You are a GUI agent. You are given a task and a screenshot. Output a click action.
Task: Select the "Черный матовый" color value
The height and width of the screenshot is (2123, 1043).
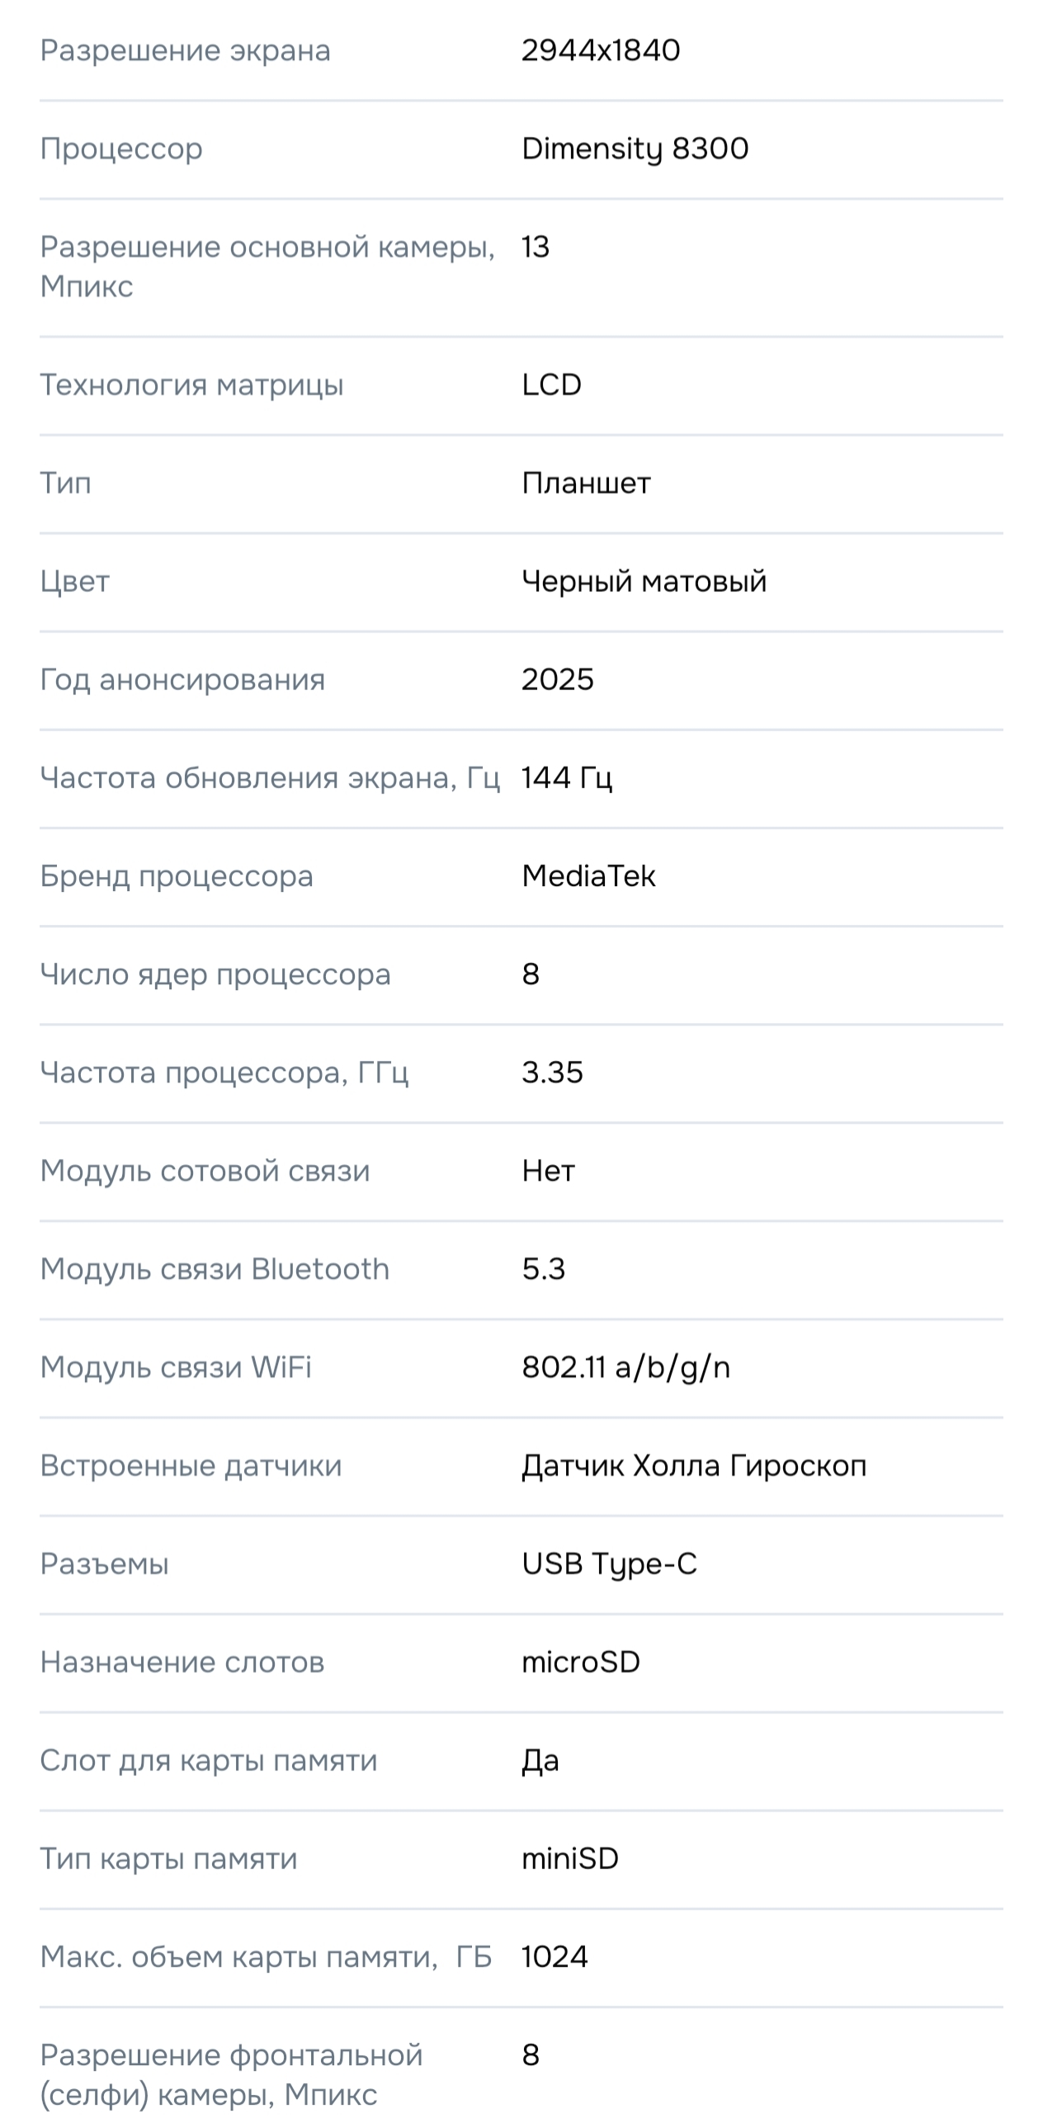click(644, 581)
